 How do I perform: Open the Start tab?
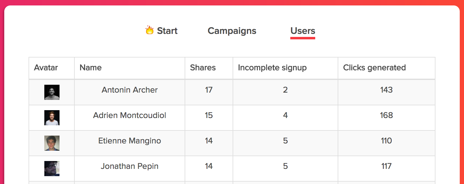pos(167,31)
